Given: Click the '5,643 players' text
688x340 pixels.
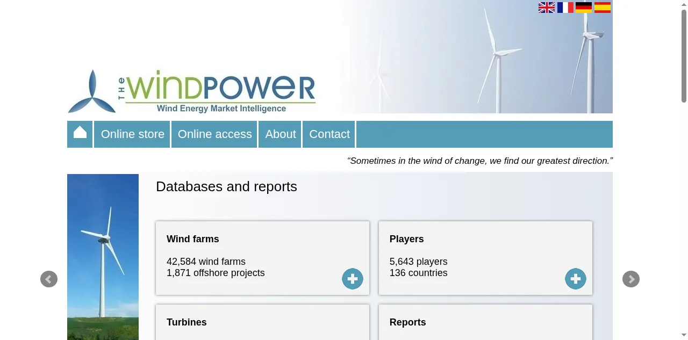Looking at the screenshot, I should click(x=418, y=262).
